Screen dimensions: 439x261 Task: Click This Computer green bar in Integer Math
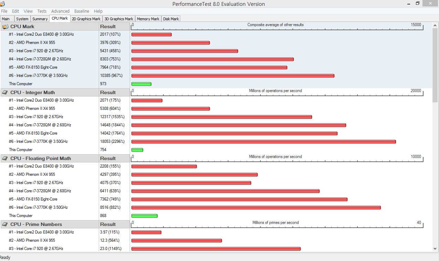coord(137,150)
